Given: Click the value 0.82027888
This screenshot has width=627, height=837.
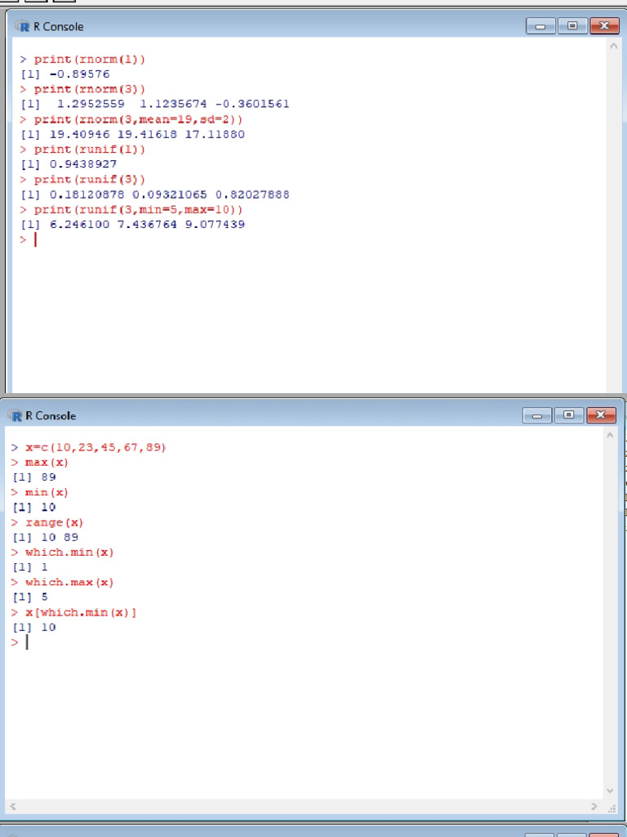Looking at the screenshot, I should point(252,195).
